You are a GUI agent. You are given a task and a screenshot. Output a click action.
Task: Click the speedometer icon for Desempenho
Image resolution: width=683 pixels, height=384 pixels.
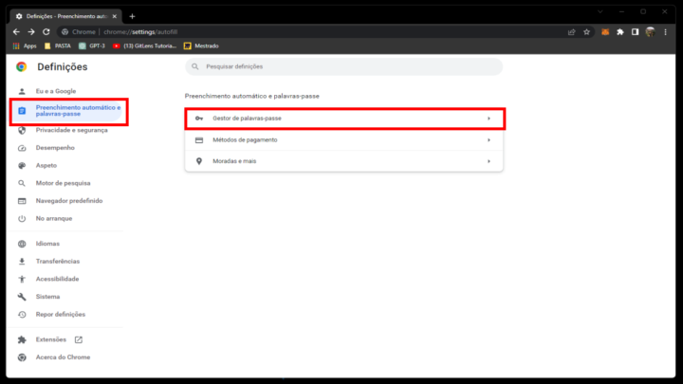tap(22, 148)
